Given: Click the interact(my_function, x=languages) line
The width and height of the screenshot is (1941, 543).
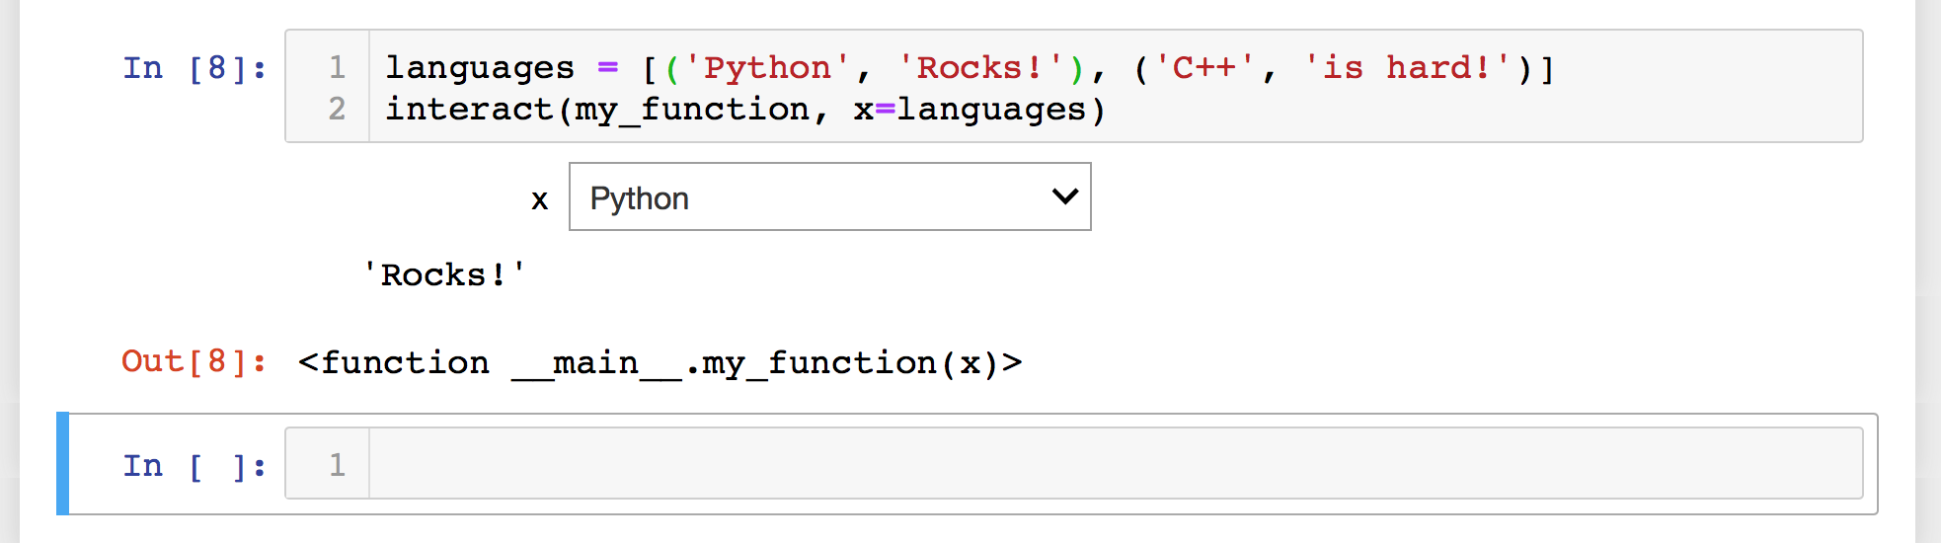Looking at the screenshot, I should [x=745, y=109].
